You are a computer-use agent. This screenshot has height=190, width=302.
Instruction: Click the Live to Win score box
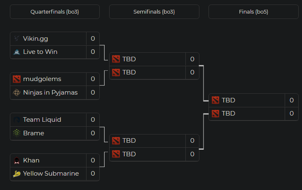(x=93, y=52)
